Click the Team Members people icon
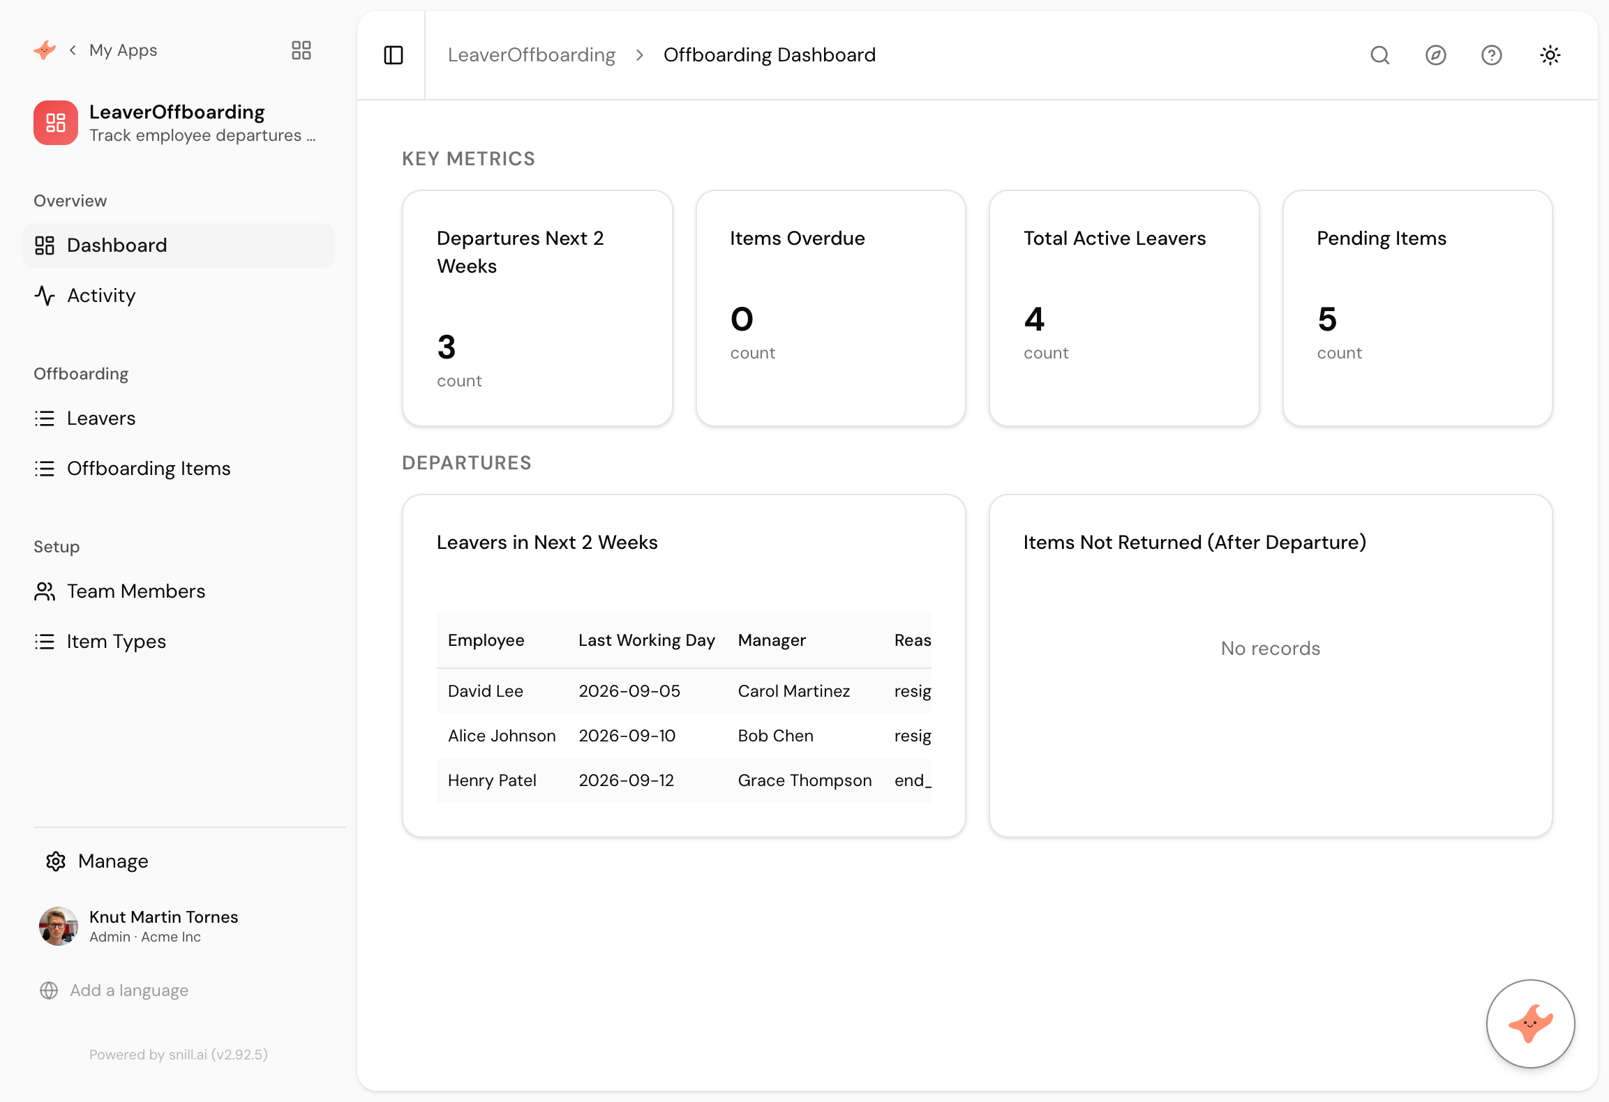The height and width of the screenshot is (1102, 1609). pos(45,591)
